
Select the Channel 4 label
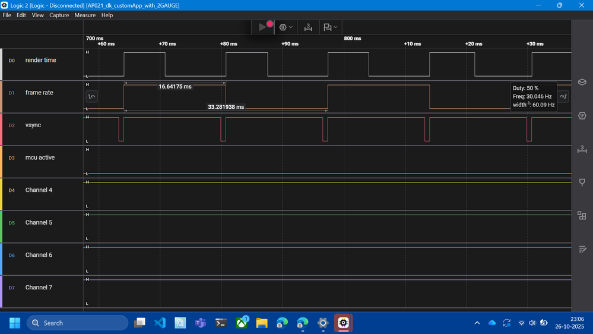point(39,190)
